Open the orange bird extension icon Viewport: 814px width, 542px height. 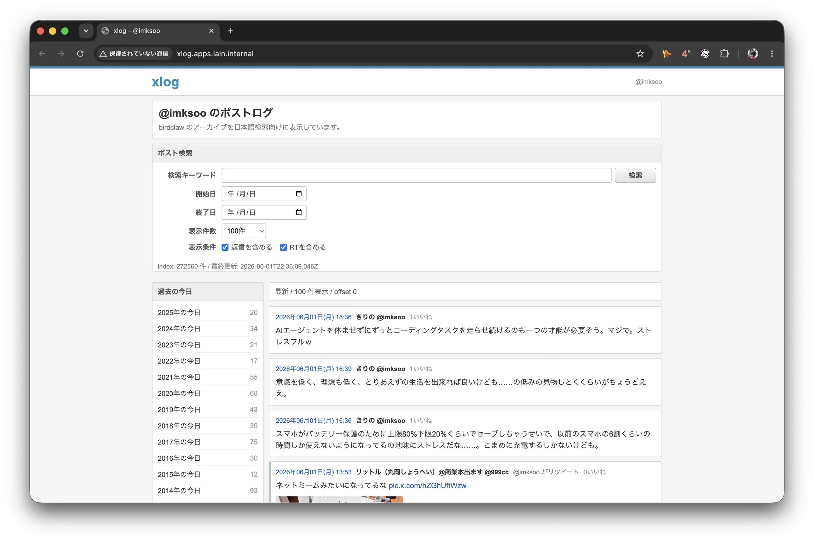(666, 54)
